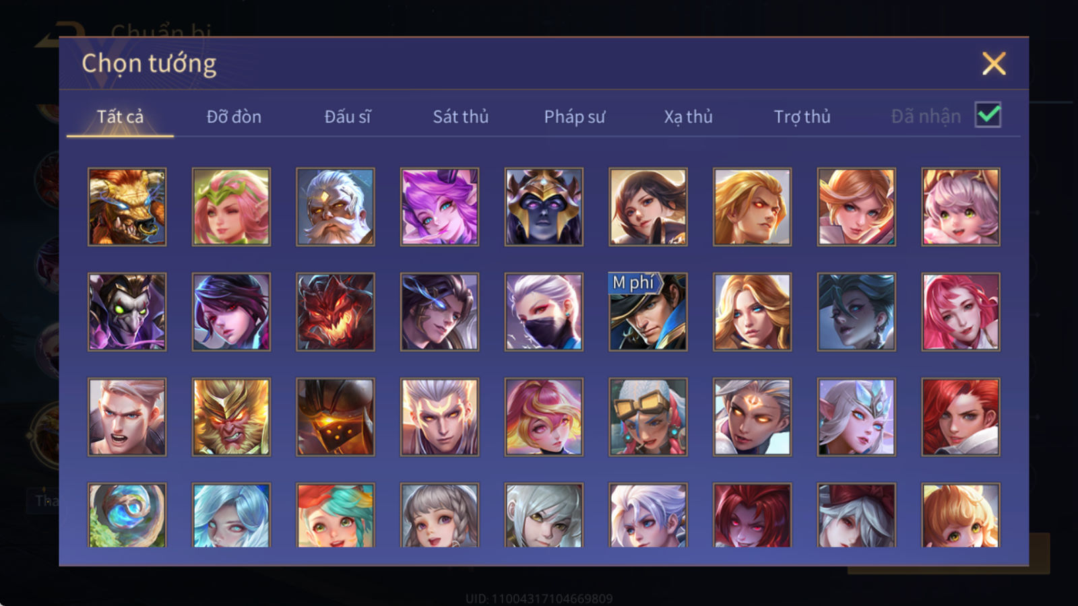Switch to the Trợ thủ tab

point(802,116)
